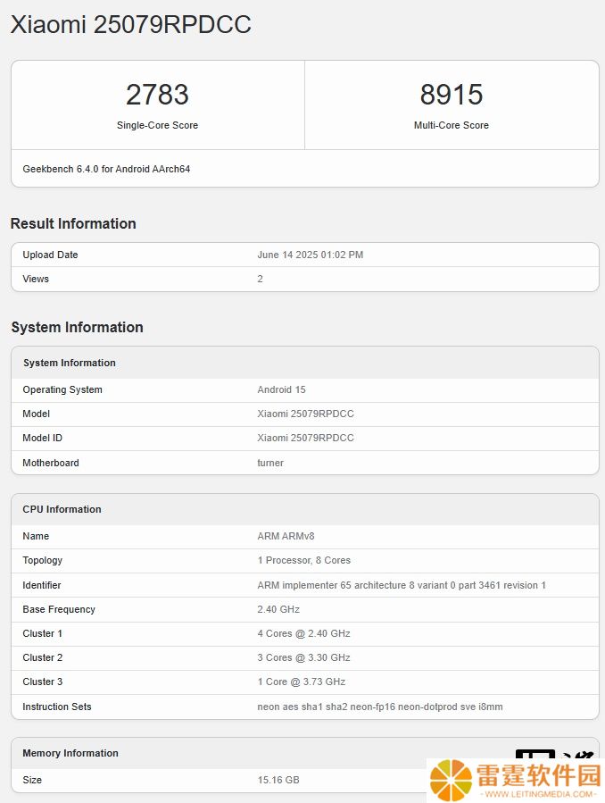Click the Motherboard label
This screenshot has width=605, height=803.
click(x=51, y=463)
